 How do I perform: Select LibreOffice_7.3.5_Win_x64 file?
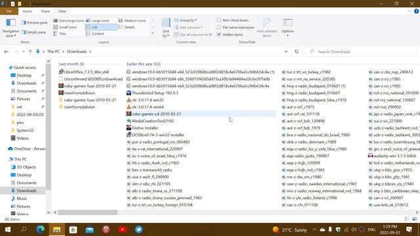(x=86, y=72)
